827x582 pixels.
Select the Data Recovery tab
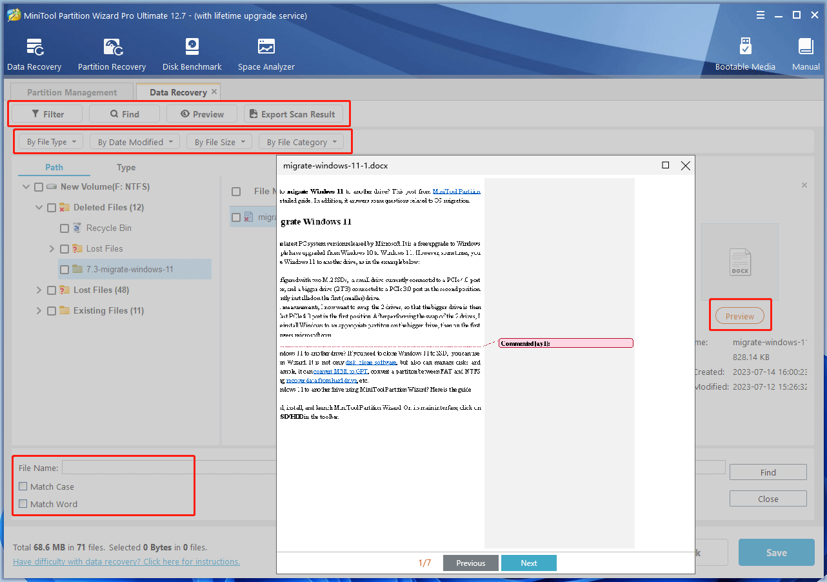178,92
